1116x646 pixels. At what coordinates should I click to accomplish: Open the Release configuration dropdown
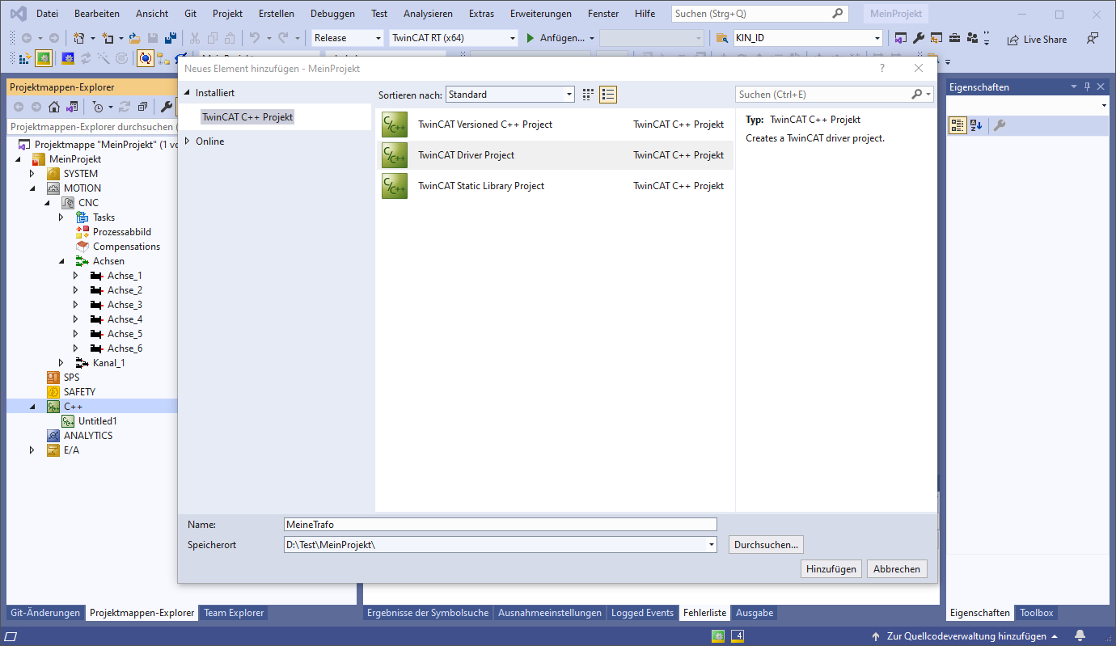tap(378, 38)
